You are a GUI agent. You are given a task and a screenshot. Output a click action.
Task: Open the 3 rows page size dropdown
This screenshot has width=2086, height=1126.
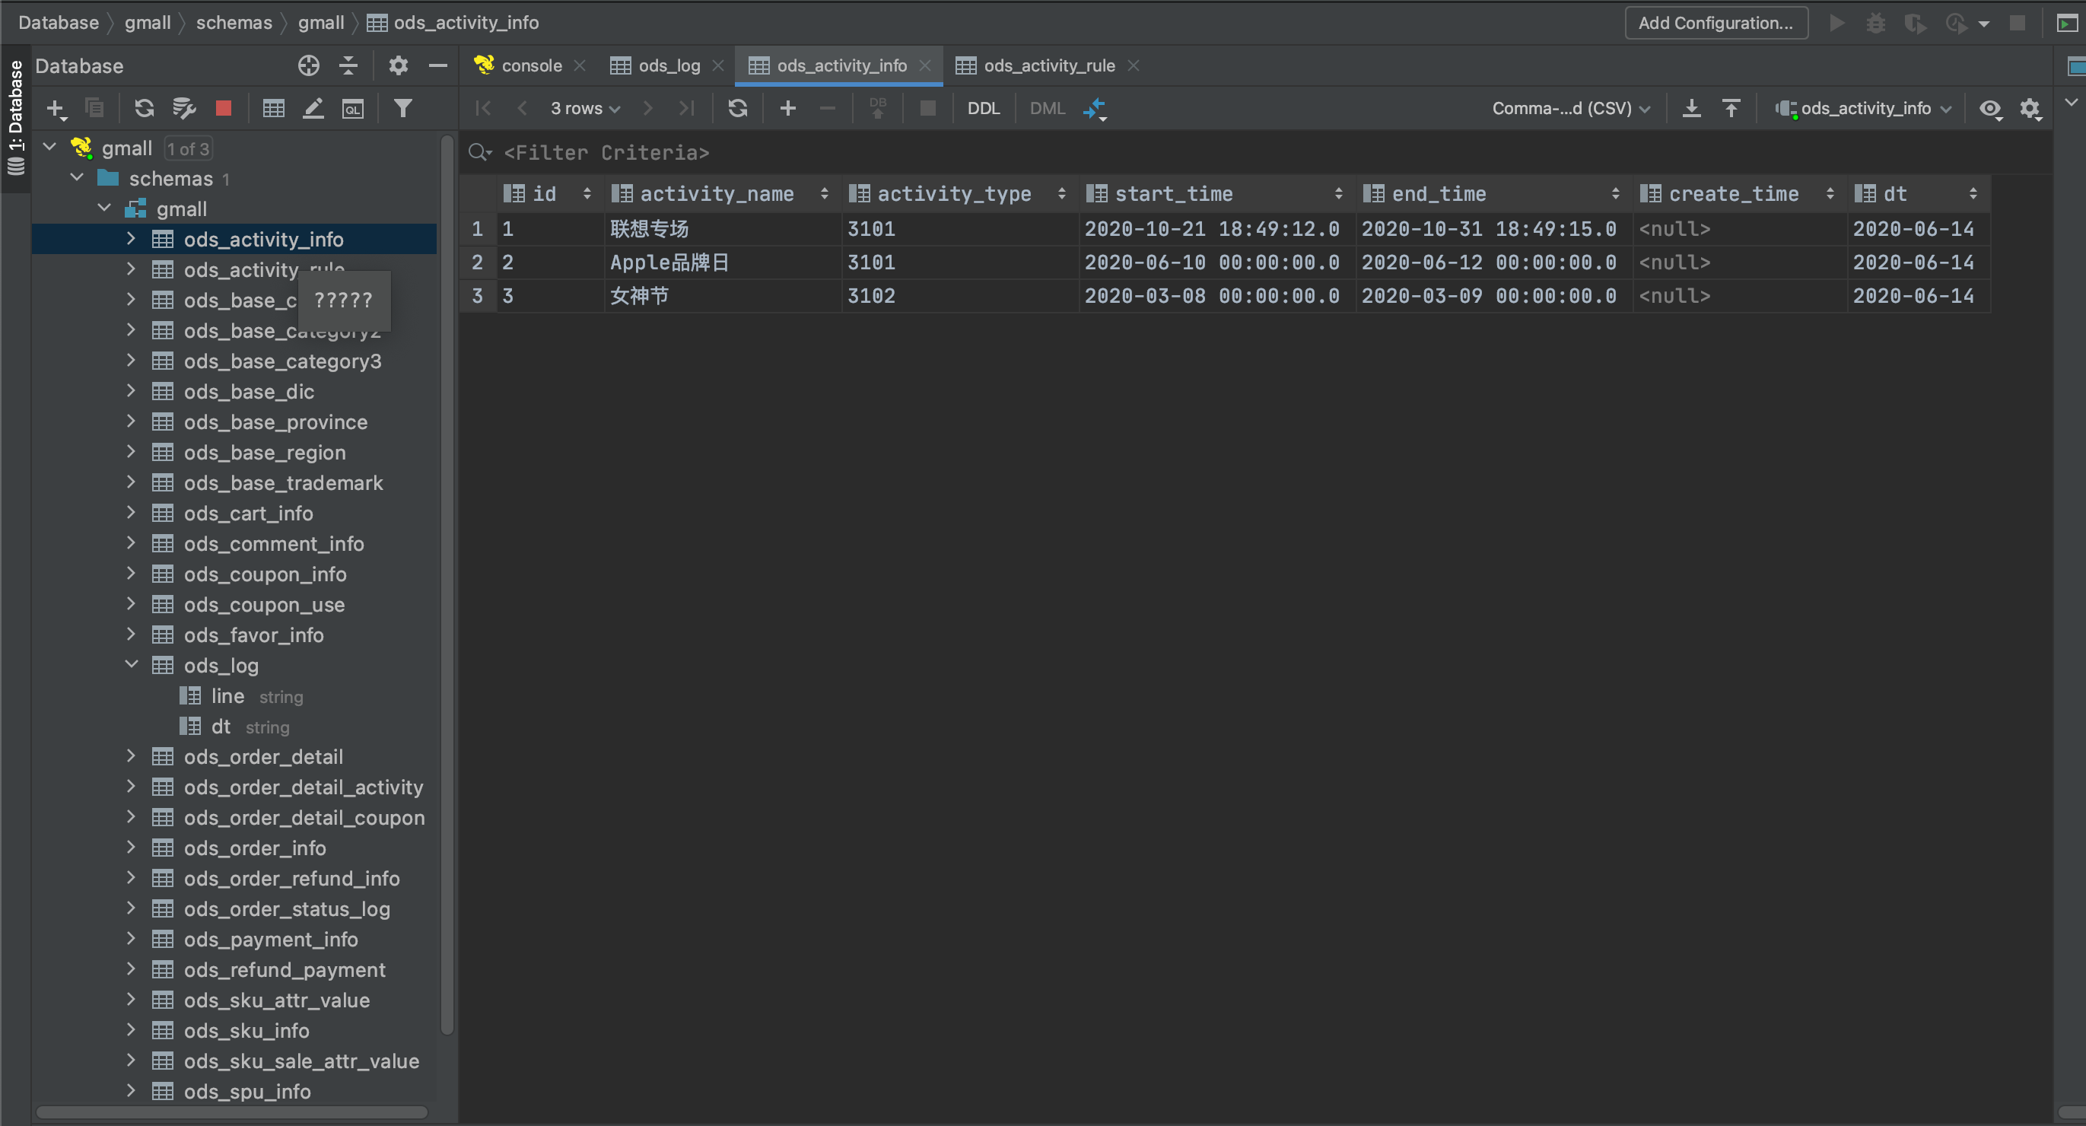pyautogui.click(x=585, y=108)
